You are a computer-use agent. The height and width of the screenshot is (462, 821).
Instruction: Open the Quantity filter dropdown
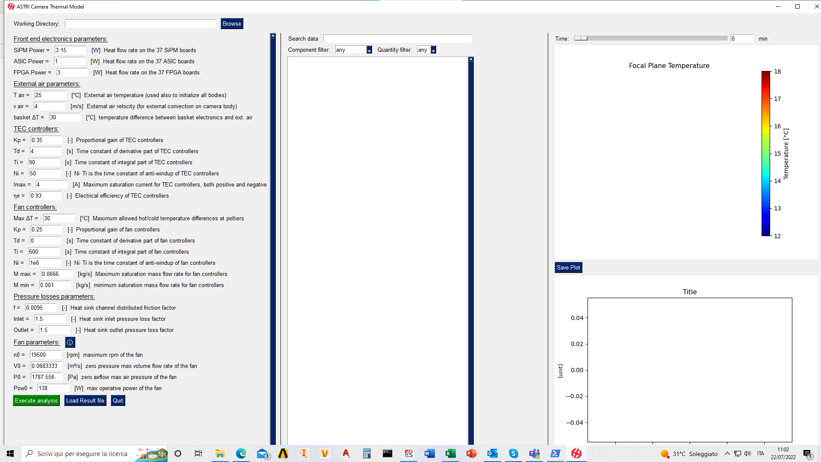(434, 50)
